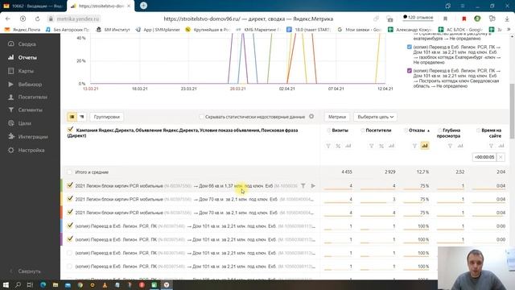Screen dimensions: 515x290
Task: Open browser downloads icon
Action: pyautogui.click(x=507, y=19)
